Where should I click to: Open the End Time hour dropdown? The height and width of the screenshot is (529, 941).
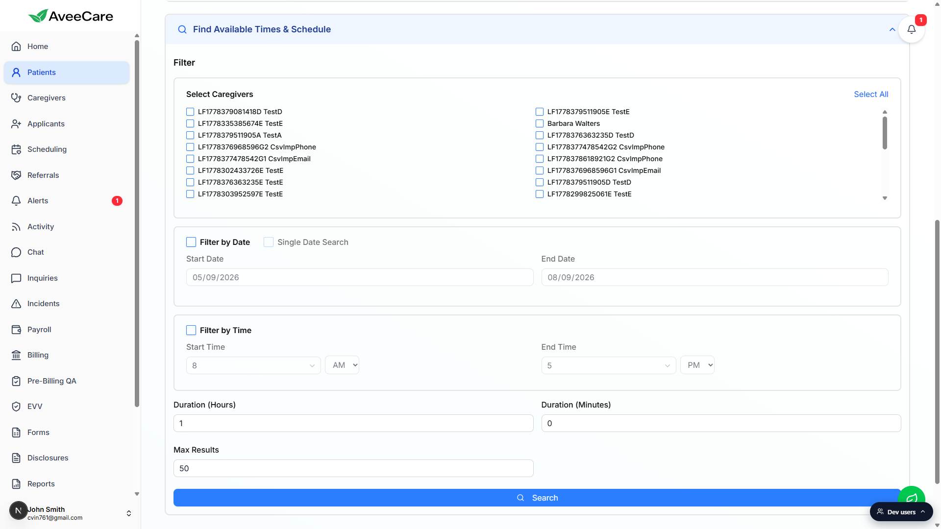(609, 365)
